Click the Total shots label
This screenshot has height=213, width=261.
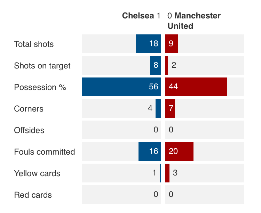(34, 44)
